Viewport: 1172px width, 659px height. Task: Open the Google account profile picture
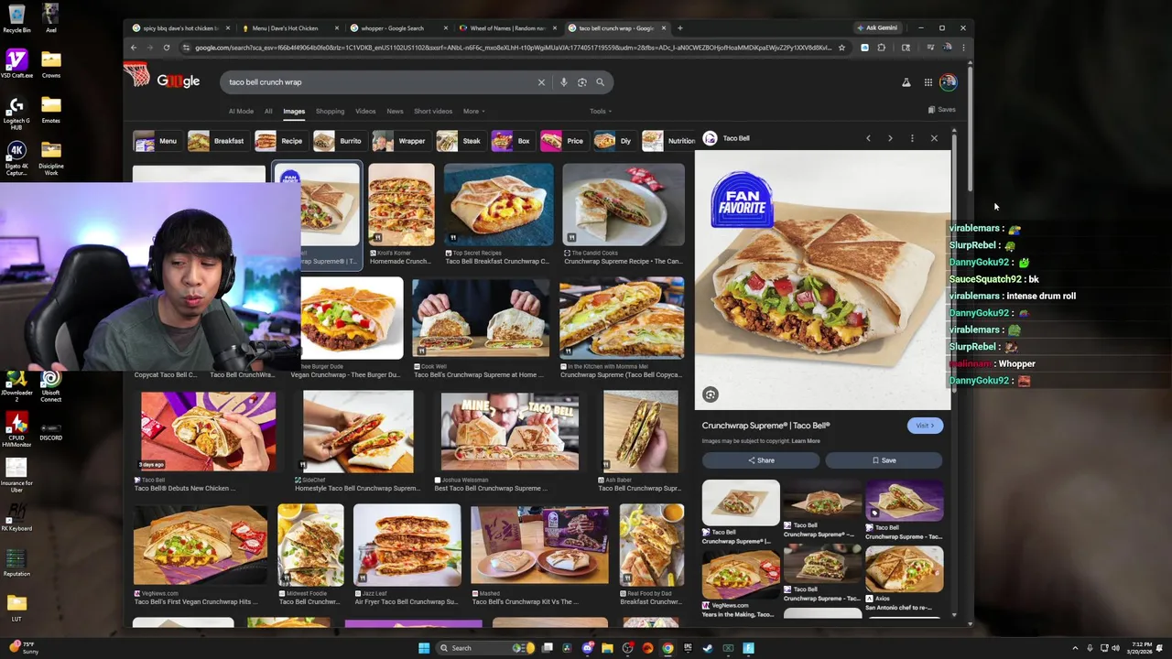point(948,82)
